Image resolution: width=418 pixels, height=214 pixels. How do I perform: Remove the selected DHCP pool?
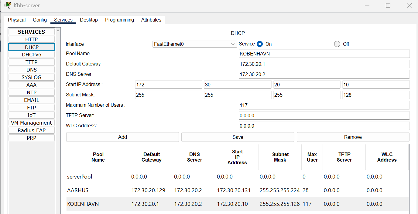(x=353, y=137)
